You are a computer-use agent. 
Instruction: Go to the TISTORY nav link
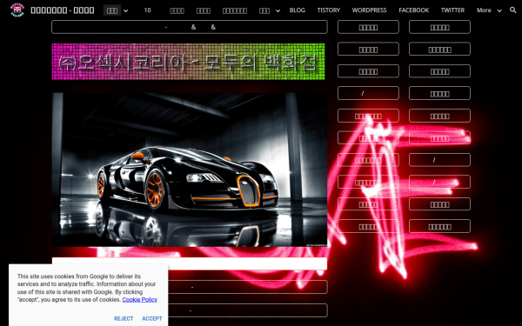click(329, 10)
